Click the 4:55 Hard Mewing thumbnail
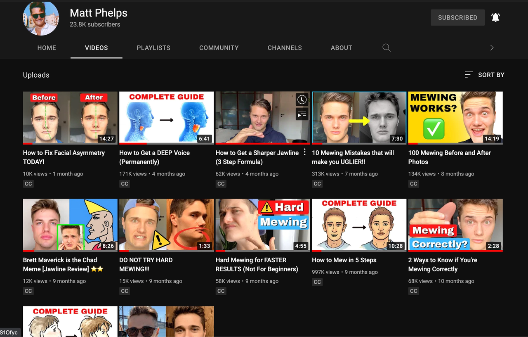528x337 pixels. (x=263, y=225)
